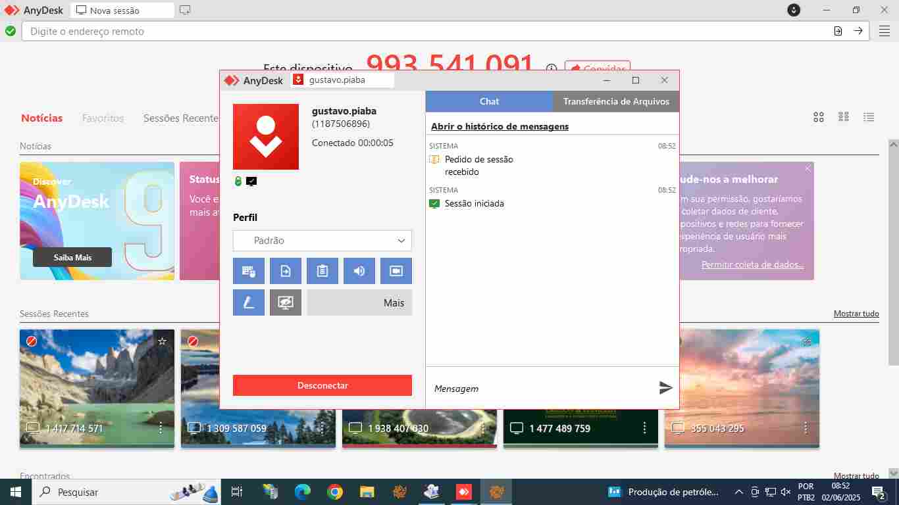Open the Padrão profile dropdown
899x505 pixels.
tap(322, 241)
